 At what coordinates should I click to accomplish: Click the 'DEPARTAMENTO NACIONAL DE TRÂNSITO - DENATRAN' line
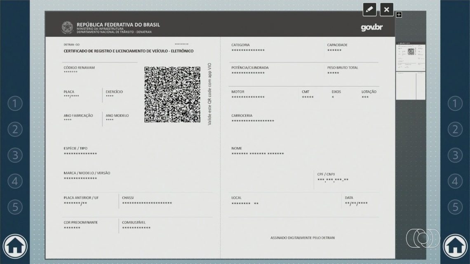click(x=114, y=32)
